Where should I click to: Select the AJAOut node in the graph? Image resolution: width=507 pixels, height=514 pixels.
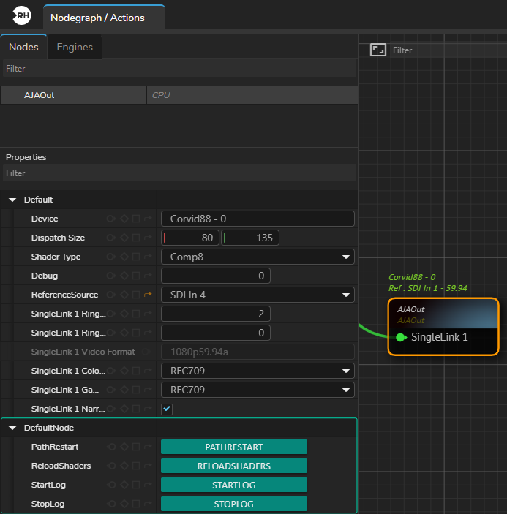[443, 326]
